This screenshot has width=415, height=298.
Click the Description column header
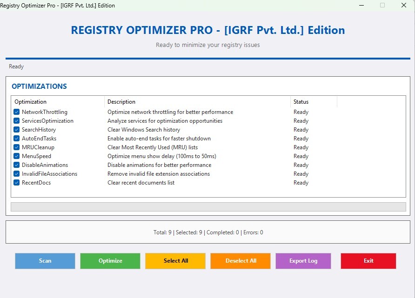pyautogui.click(x=197, y=102)
